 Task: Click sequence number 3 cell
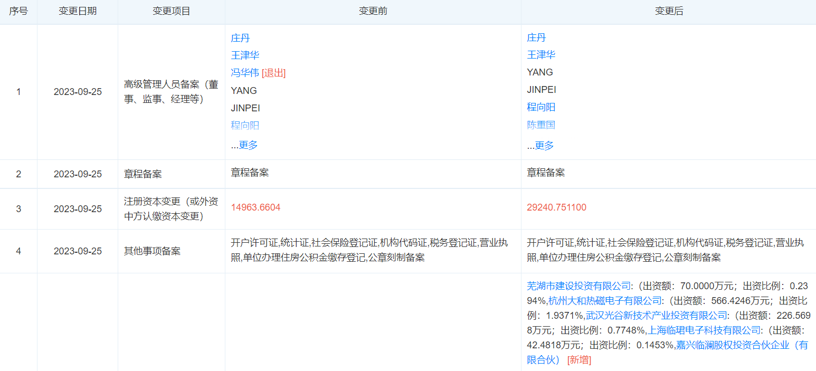[x=18, y=209]
